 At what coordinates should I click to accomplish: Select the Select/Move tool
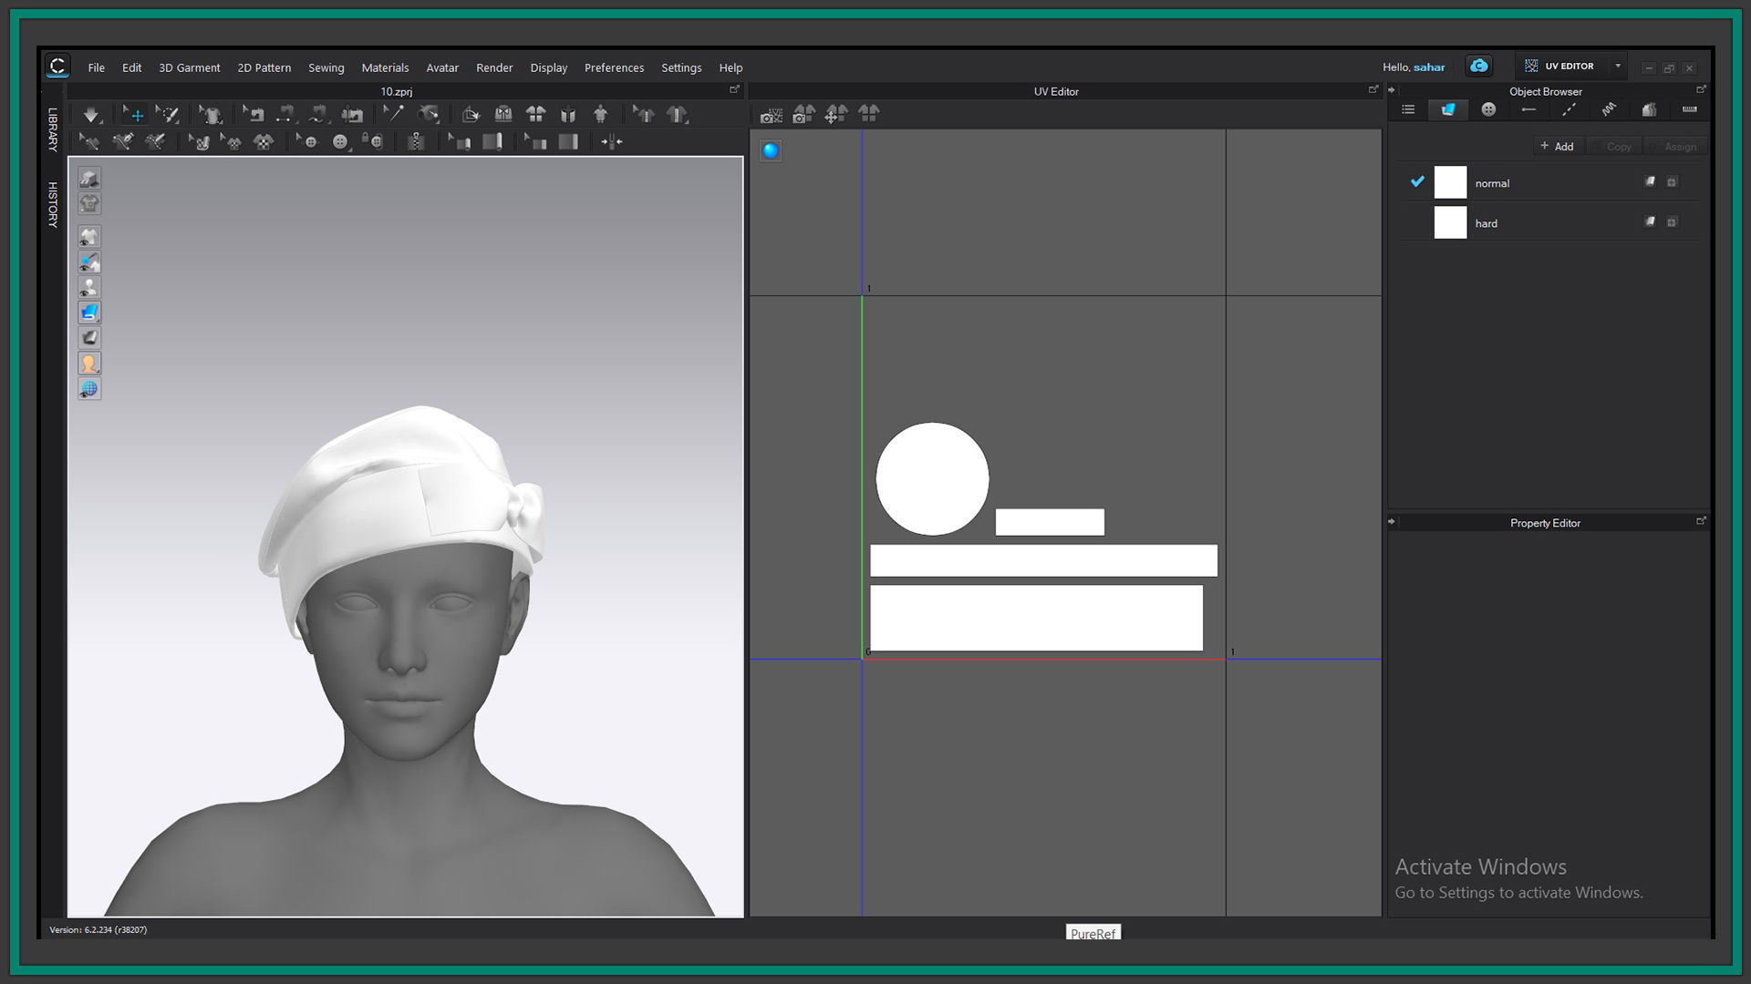[133, 115]
